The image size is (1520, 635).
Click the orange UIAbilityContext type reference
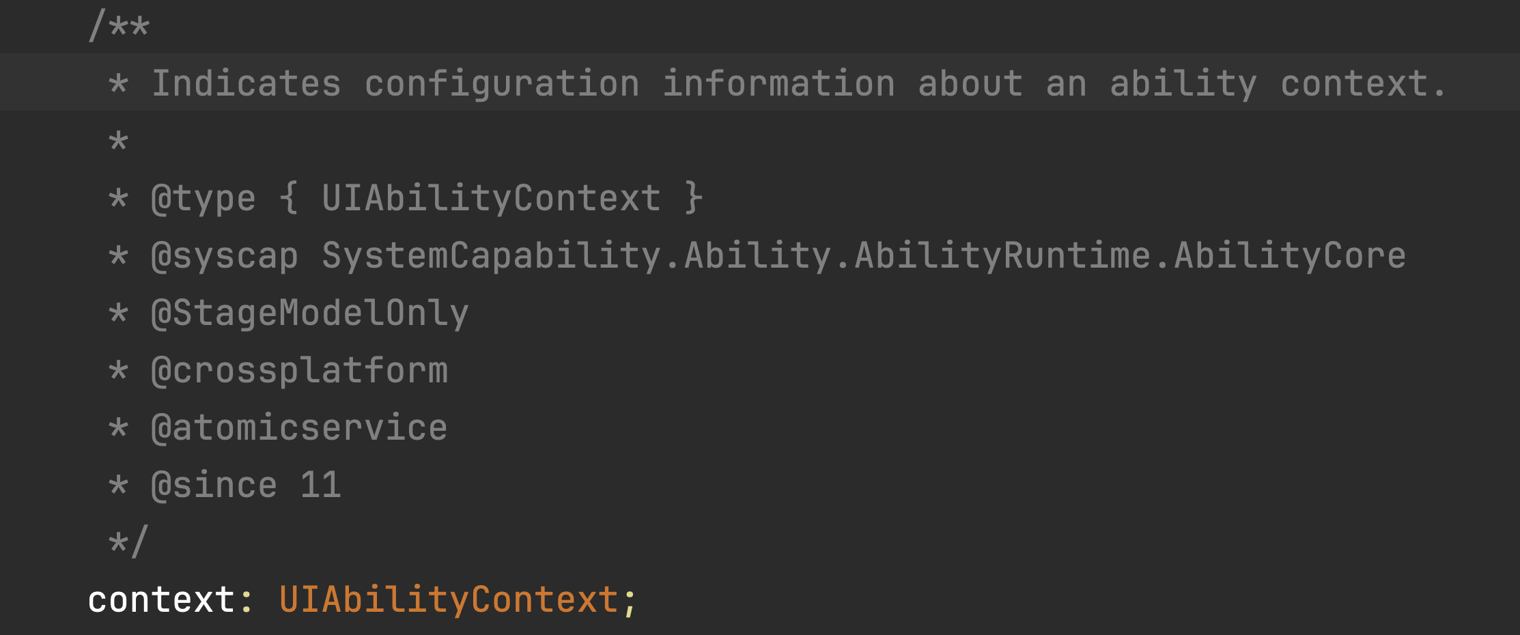[449, 600]
